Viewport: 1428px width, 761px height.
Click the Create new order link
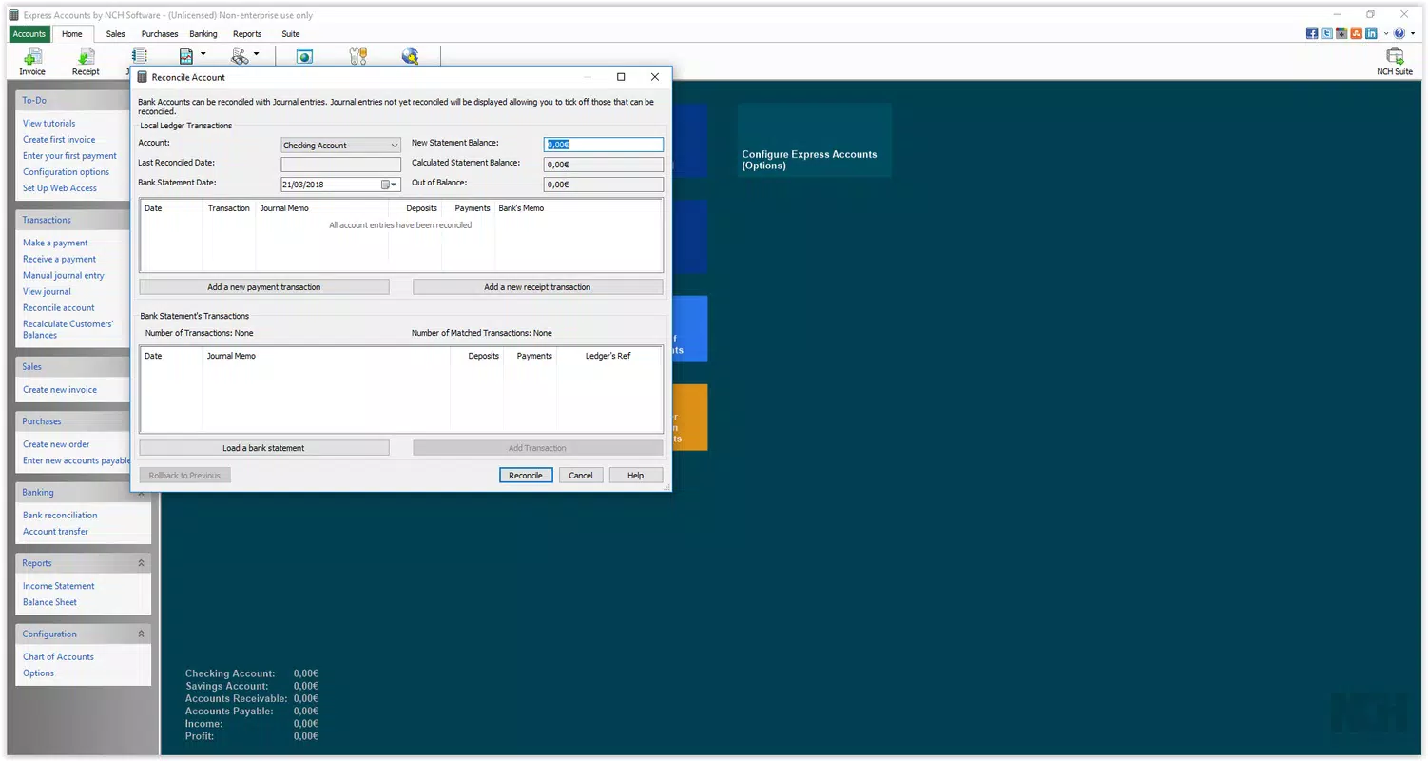(56, 443)
